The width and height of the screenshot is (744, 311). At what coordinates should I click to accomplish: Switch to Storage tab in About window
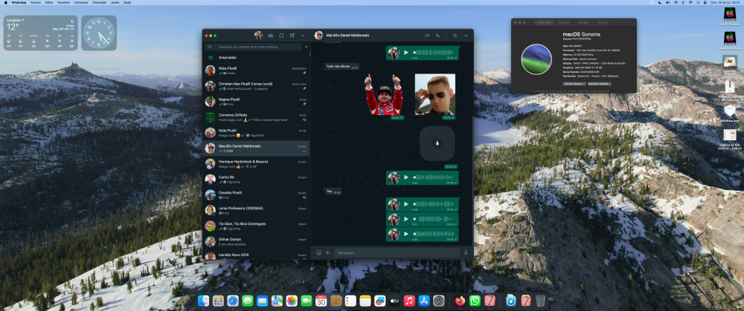point(583,22)
